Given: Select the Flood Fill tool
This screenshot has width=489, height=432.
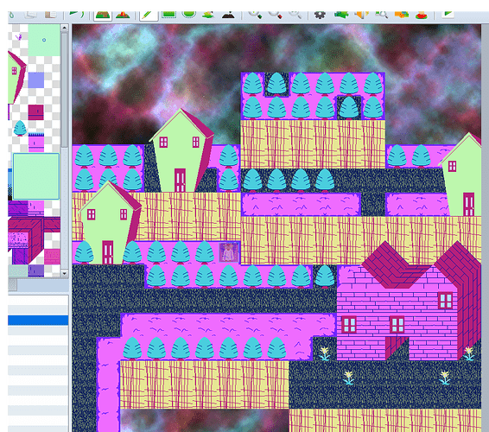Looking at the screenshot, I should (208, 15).
